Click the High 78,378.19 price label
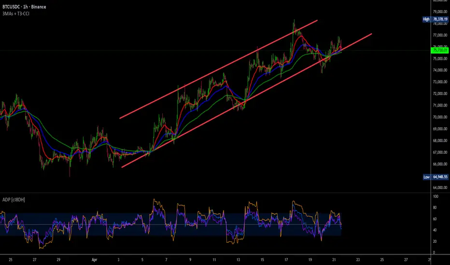Image resolution: width=450 pixels, height=265 pixels. (x=436, y=19)
